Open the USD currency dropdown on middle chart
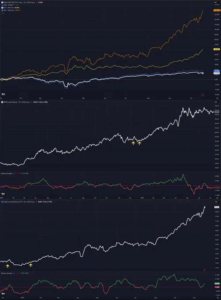This screenshot has height=300, width=221. pos(217,102)
